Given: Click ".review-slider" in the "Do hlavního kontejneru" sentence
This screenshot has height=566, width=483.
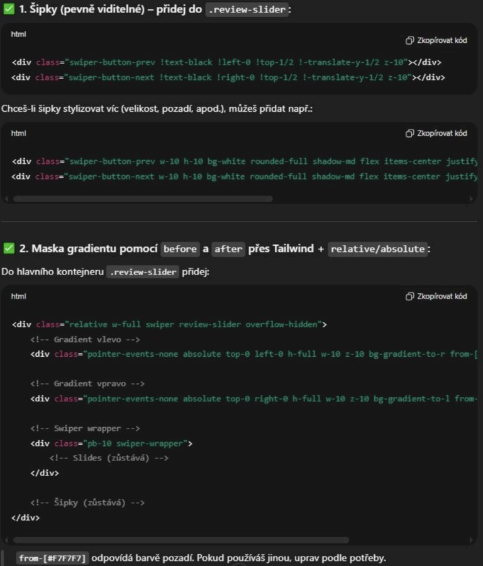Looking at the screenshot, I should pos(142,273).
